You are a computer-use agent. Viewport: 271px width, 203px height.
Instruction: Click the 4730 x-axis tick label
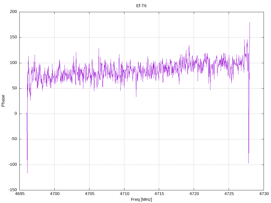[x=264, y=194]
